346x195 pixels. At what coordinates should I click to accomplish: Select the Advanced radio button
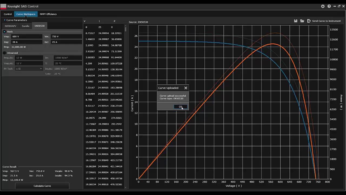[4, 53]
